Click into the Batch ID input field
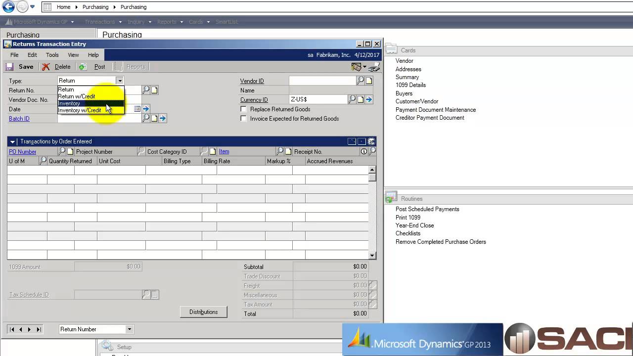 [99, 118]
